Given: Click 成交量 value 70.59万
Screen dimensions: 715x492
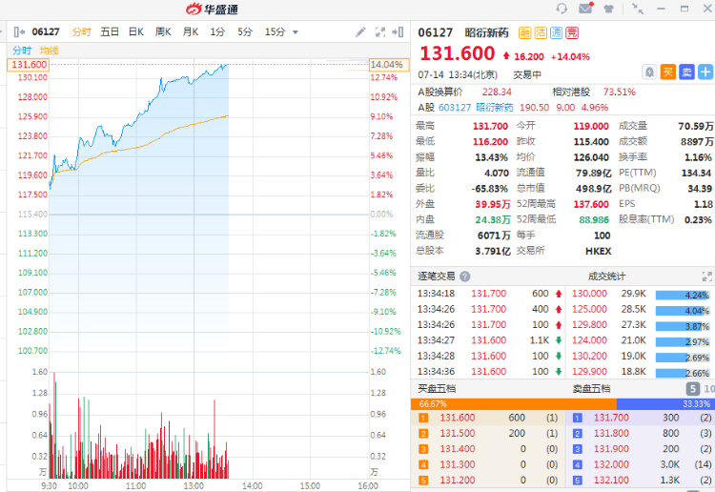Looking at the screenshot, I should point(696,126).
